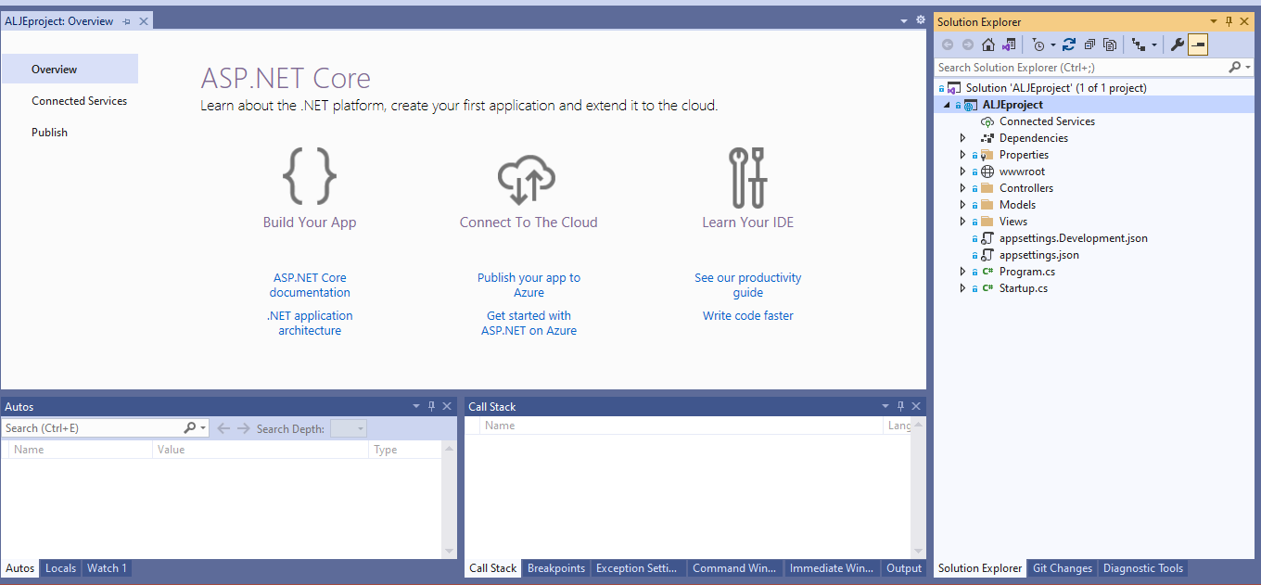1261x585 pixels.
Task: Open the Pending Changes Filter clock icon
Action: (1038, 45)
